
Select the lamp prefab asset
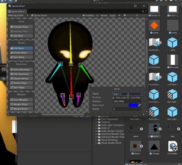point(172,44)
